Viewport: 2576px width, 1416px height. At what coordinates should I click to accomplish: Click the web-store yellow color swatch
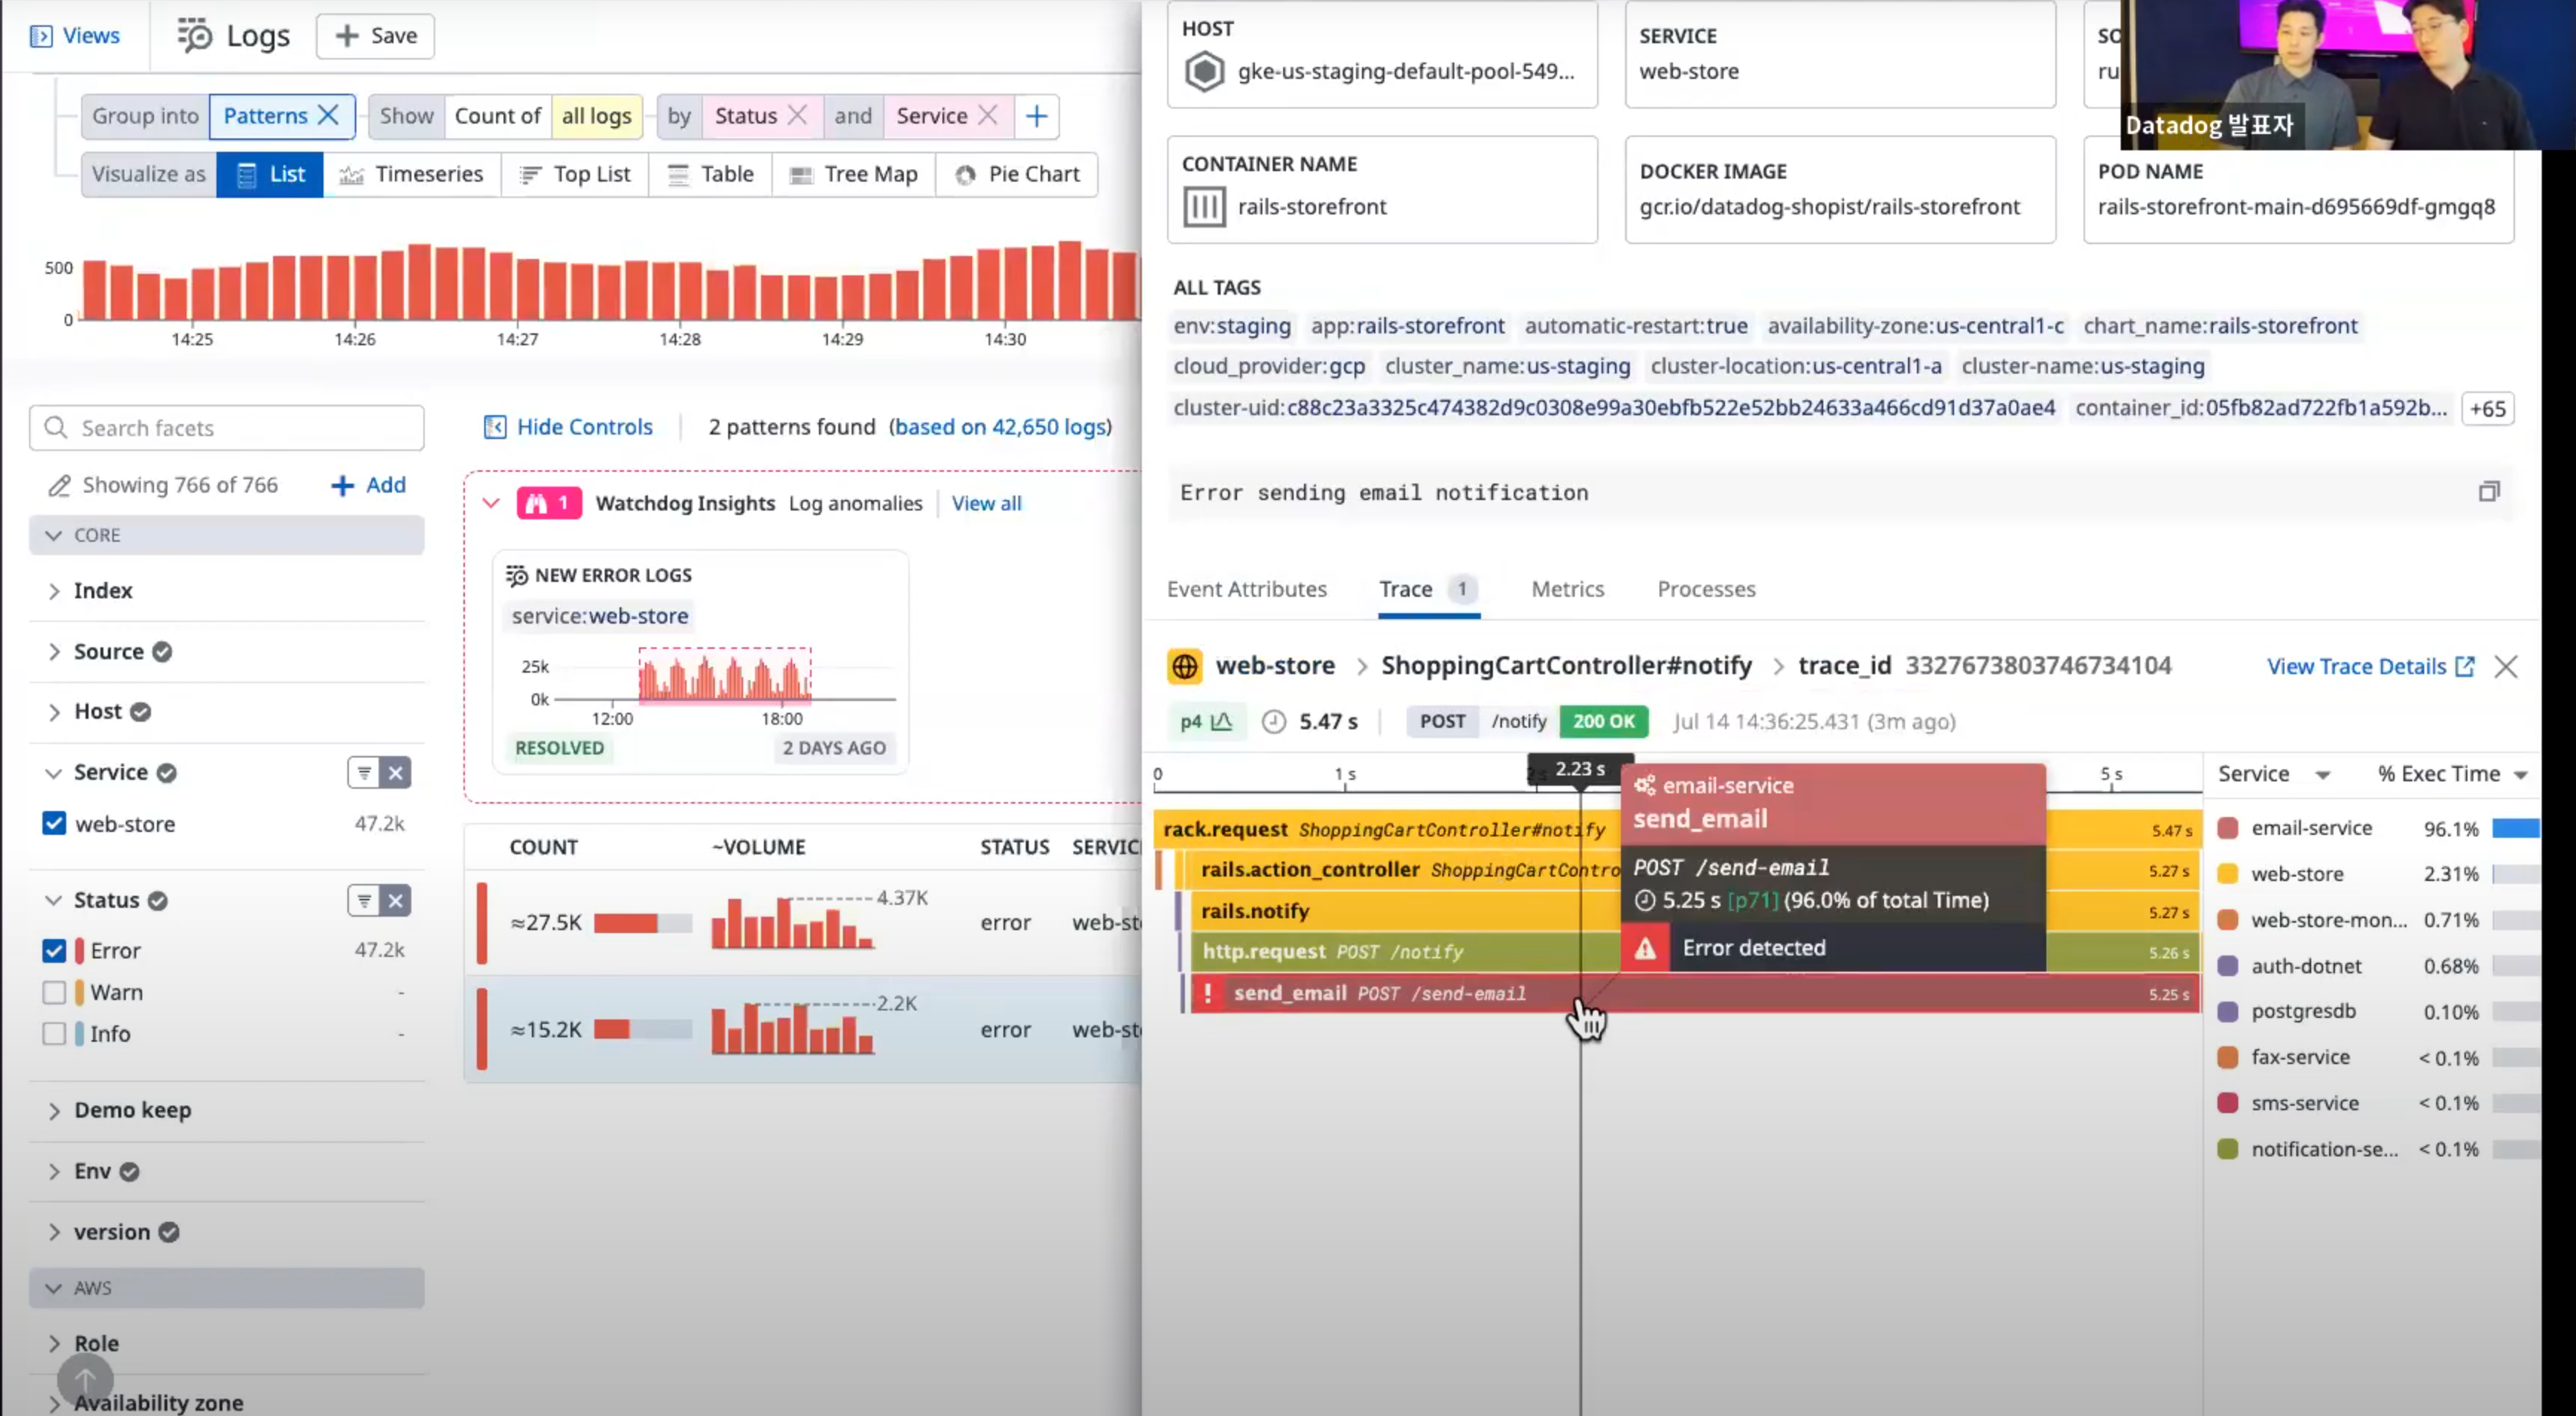pos(2227,874)
